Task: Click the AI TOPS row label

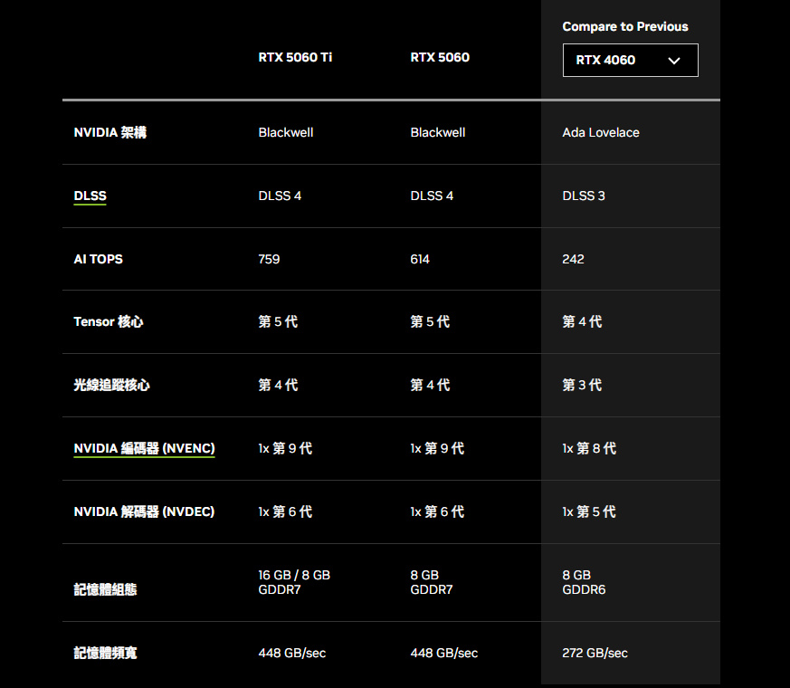Action: click(x=99, y=259)
